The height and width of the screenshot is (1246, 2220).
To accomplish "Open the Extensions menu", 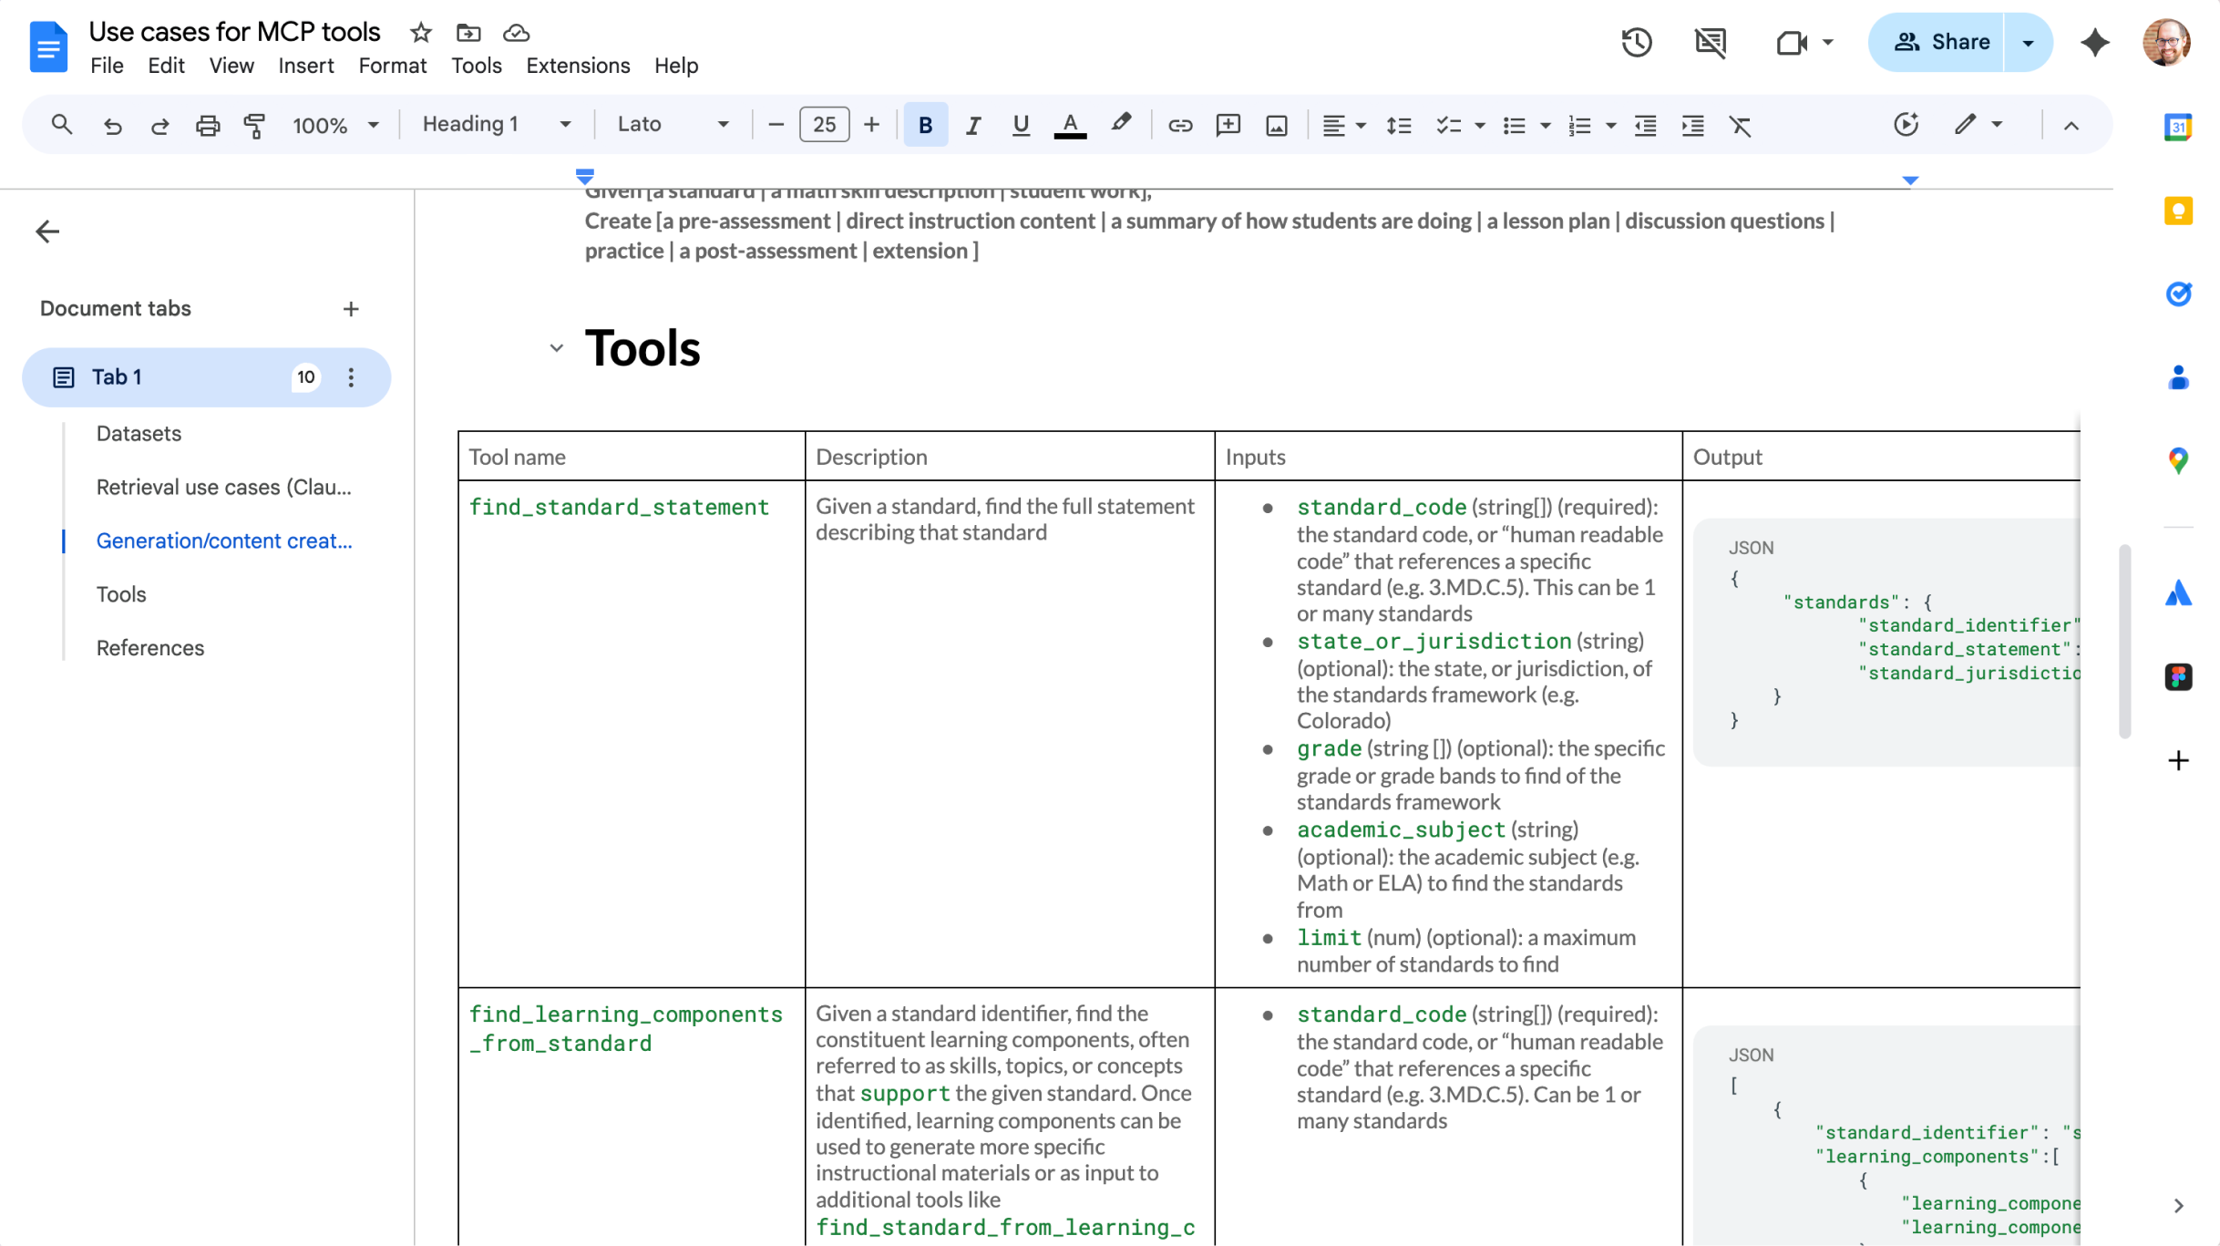I will pos(578,66).
